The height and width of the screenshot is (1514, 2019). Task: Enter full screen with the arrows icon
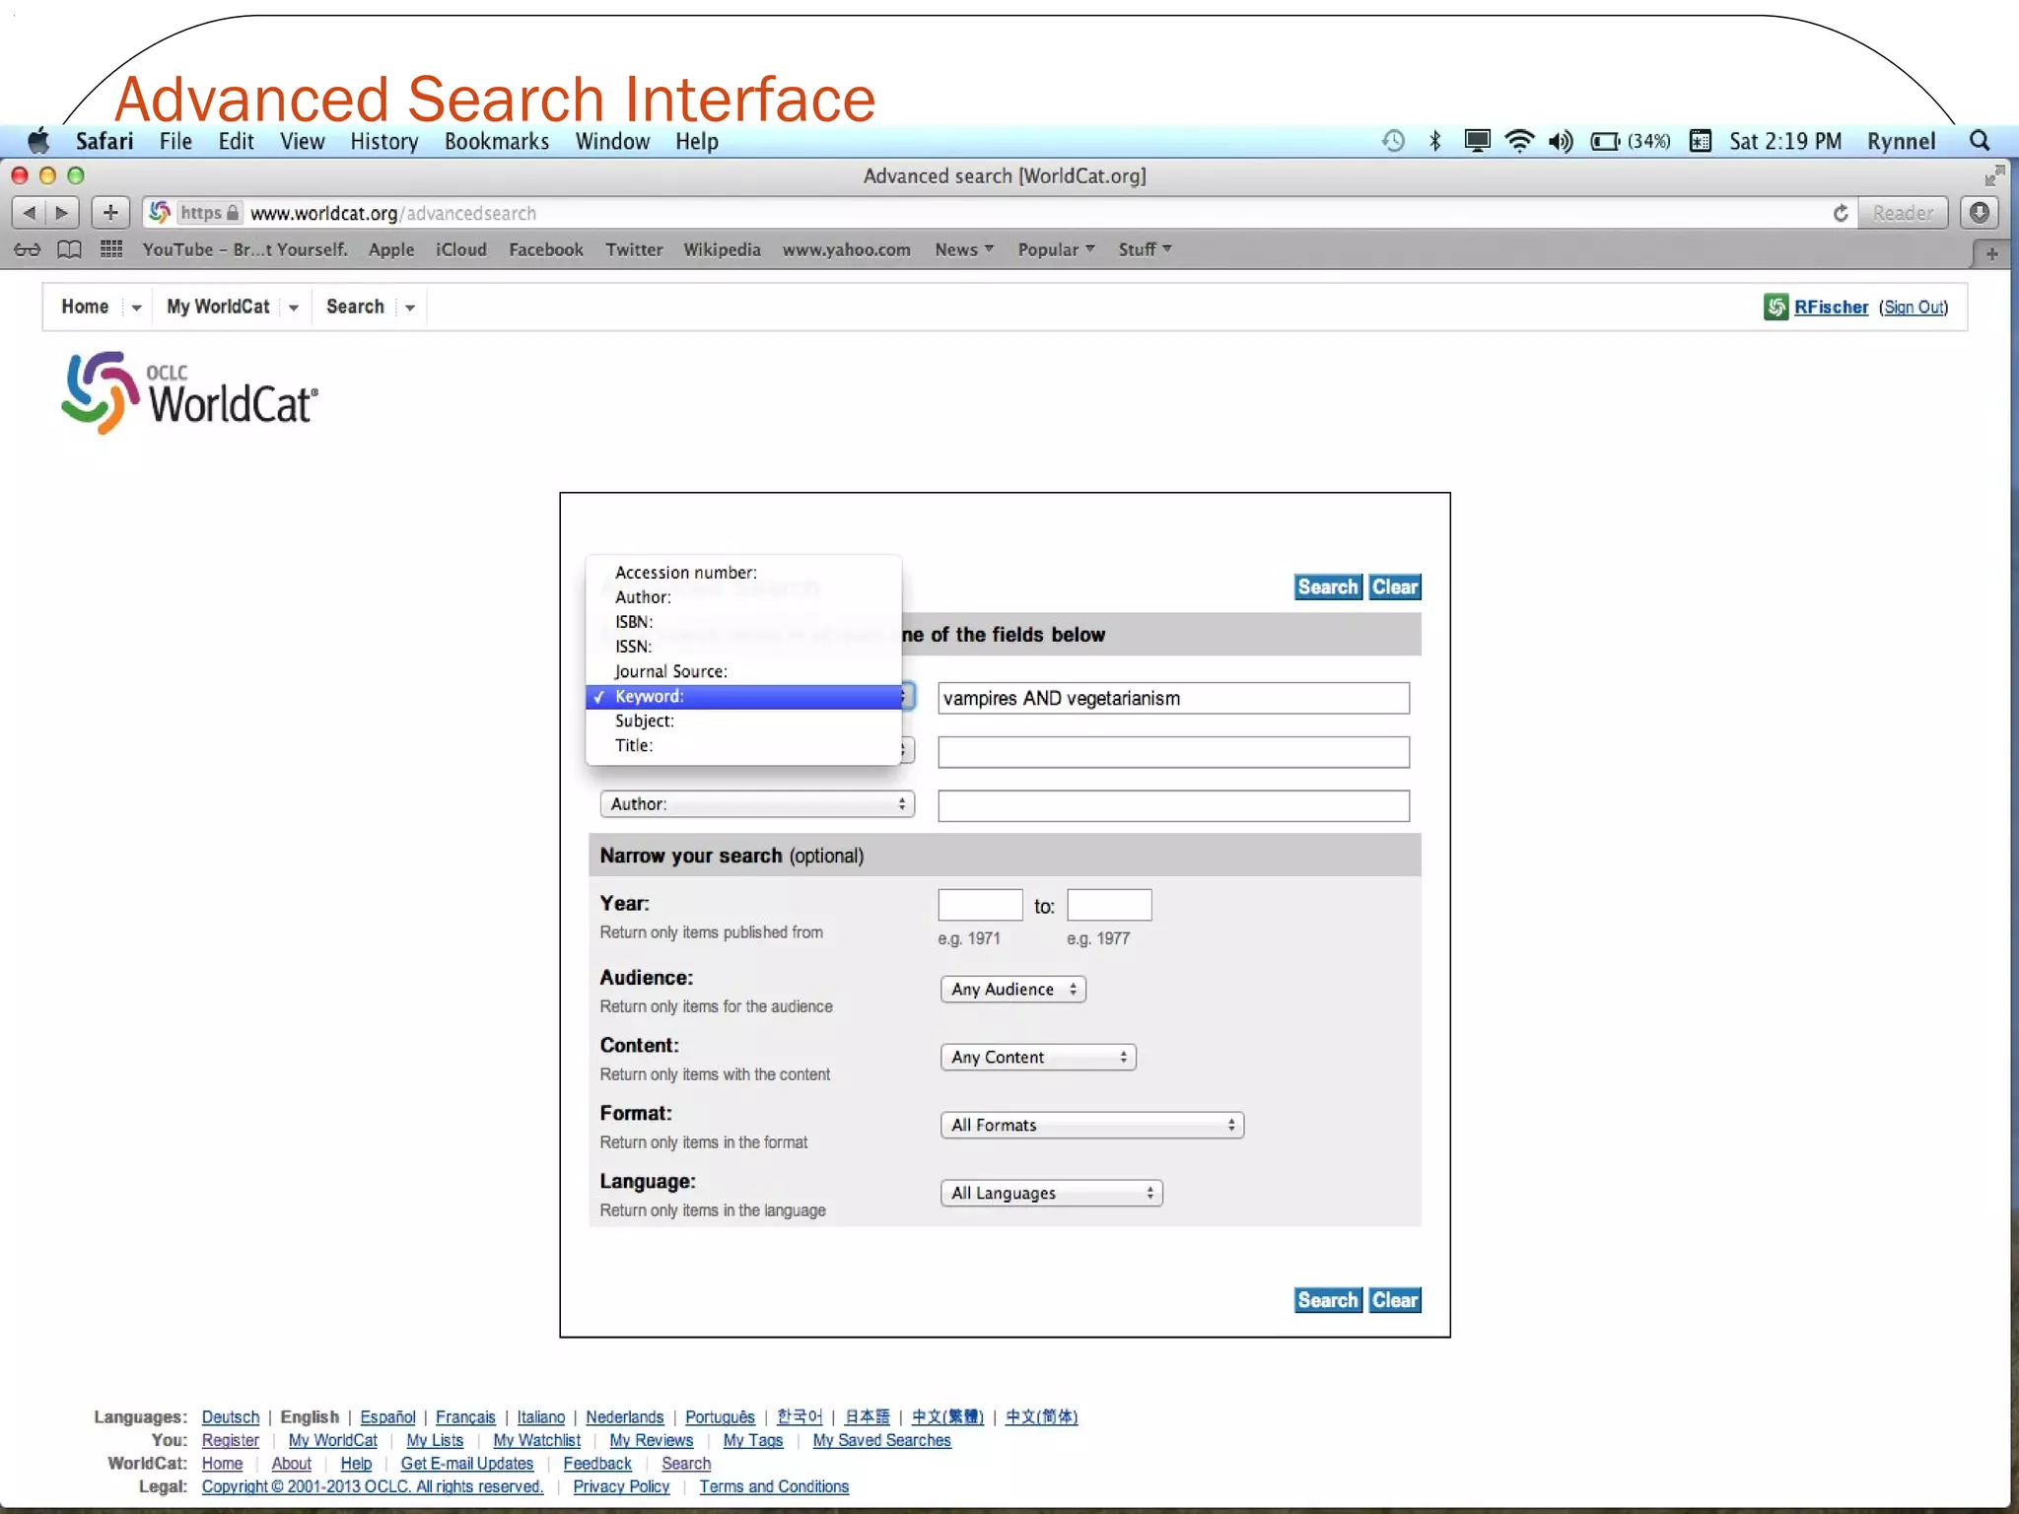(1994, 175)
